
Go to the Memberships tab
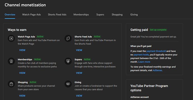81,14
